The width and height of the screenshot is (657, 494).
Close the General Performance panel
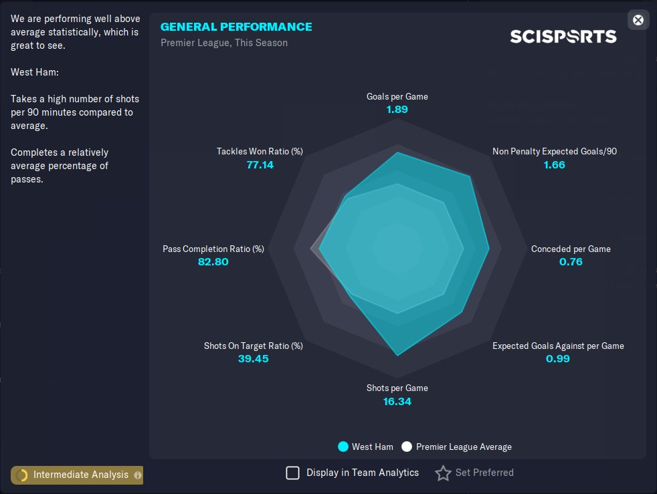(x=638, y=20)
